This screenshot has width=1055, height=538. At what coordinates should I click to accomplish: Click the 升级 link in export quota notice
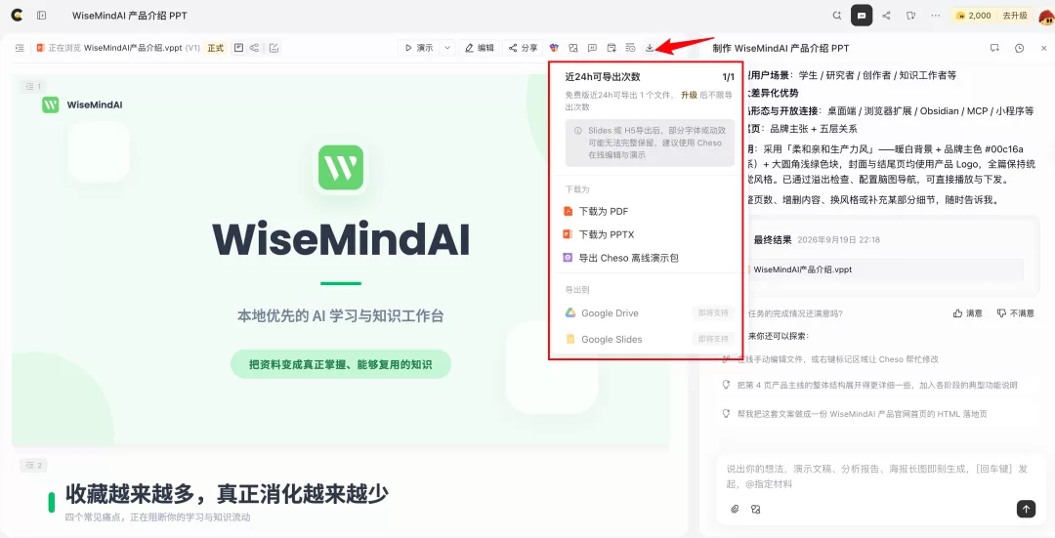click(x=689, y=95)
